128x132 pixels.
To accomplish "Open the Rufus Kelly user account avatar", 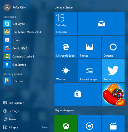I will pos(7,7).
